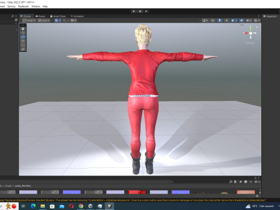Open the scene effects dropdown arrow

point(236,20)
